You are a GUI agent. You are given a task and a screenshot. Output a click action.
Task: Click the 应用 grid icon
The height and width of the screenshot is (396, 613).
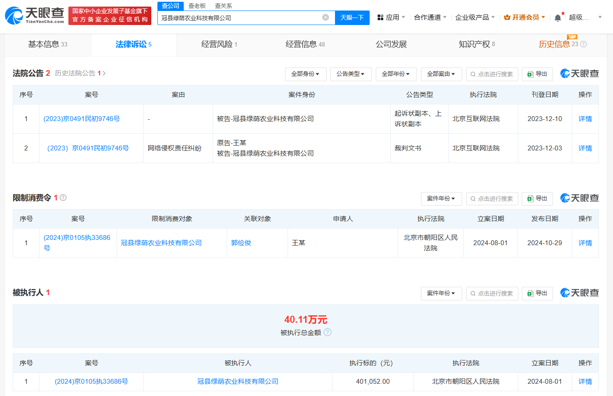[381, 18]
